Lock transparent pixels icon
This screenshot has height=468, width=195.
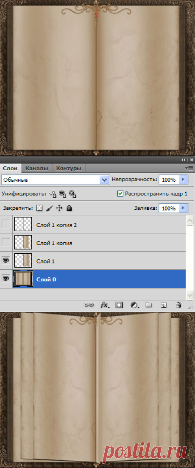pos(39,208)
